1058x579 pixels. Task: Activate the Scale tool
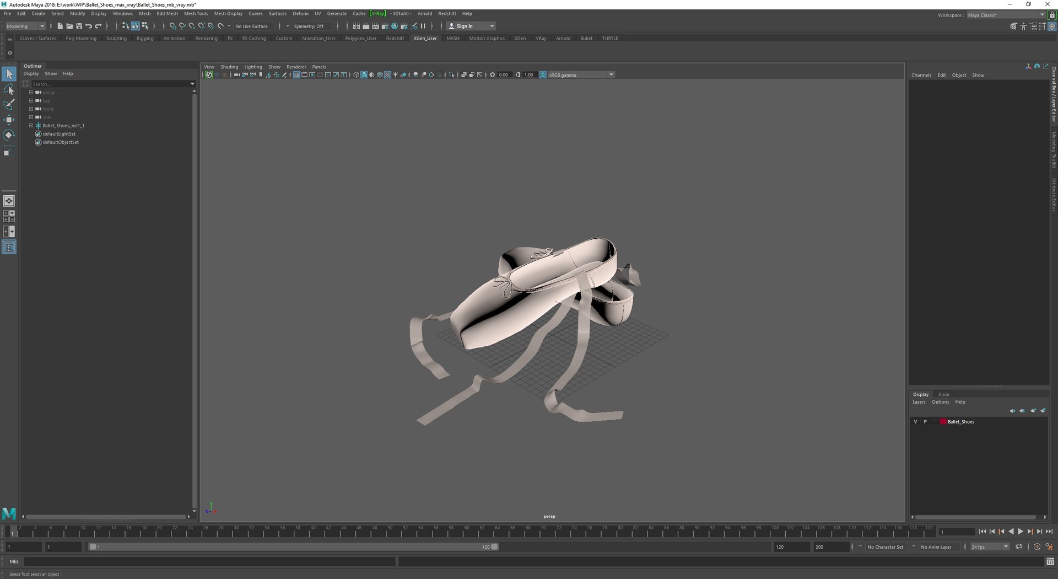pyautogui.click(x=9, y=151)
